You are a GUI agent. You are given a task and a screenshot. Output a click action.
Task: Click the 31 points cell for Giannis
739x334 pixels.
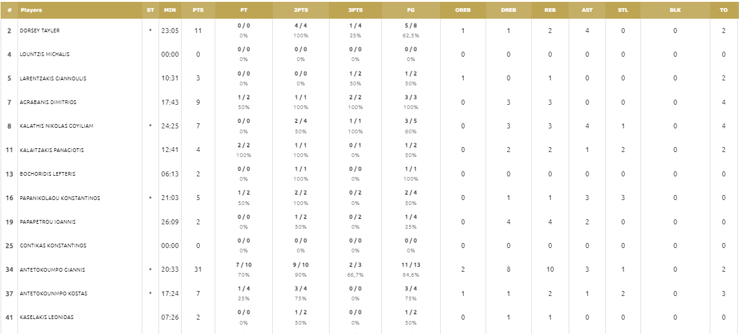coord(198,270)
